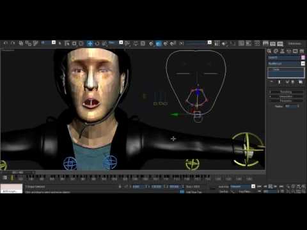Toggle the Selection Lock icon in status bar
The image size is (307, 230).
point(120,187)
